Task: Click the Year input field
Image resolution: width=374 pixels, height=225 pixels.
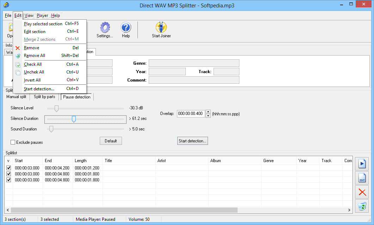Action: click(167, 72)
